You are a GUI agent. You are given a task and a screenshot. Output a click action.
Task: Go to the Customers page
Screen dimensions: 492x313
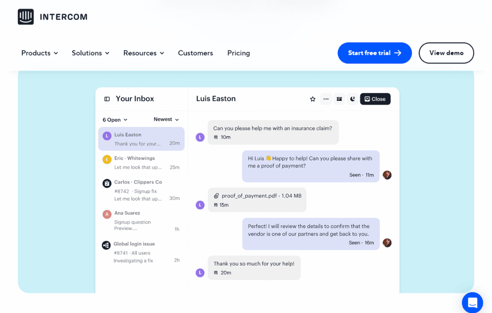point(195,53)
